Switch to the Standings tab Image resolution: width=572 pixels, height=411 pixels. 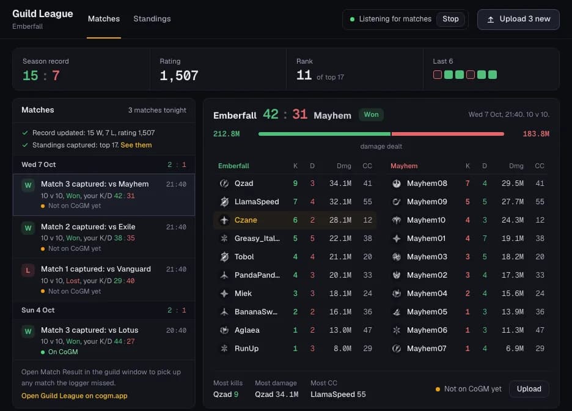coord(152,18)
